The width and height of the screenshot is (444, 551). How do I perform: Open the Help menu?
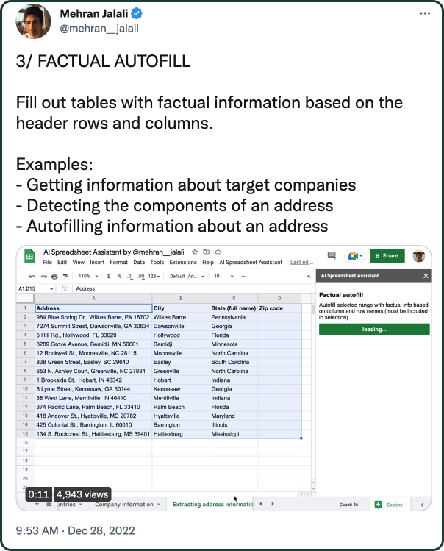[x=208, y=262]
